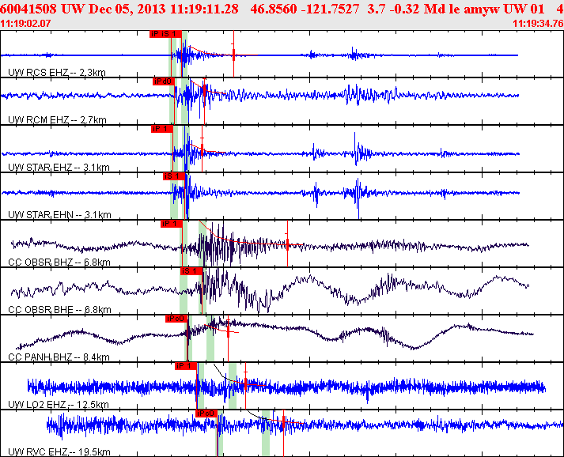Select the 'iP 1' pick flag on OBSR BHZ

[172, 224]
